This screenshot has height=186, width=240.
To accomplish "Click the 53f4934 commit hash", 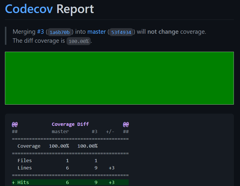I will 121,32.
